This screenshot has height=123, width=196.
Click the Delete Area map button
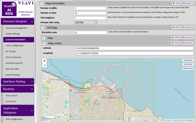(x=188, y=69)
